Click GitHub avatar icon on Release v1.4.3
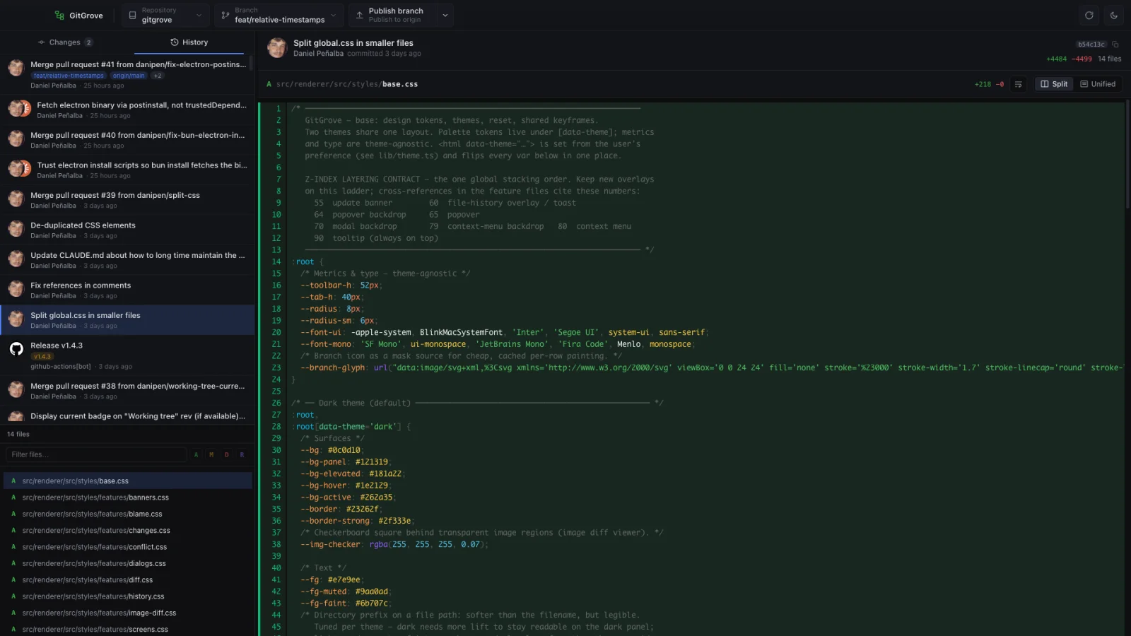The width and height of the screenshot is (1131, 636). [16, 348]
